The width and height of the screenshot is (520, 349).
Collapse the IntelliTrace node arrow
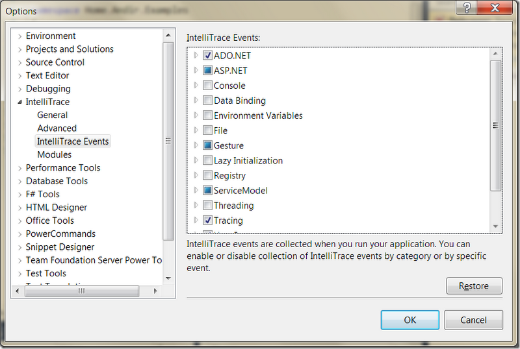(x=20, y=102)
